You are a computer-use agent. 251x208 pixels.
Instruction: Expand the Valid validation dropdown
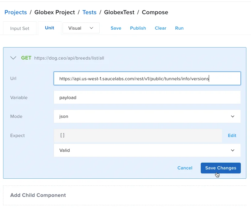(147, 150)
